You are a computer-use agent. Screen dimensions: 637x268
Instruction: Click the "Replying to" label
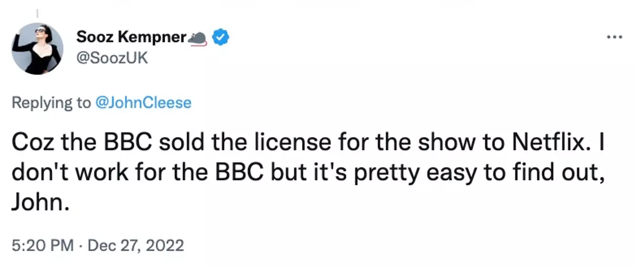(x=50, y=103)
